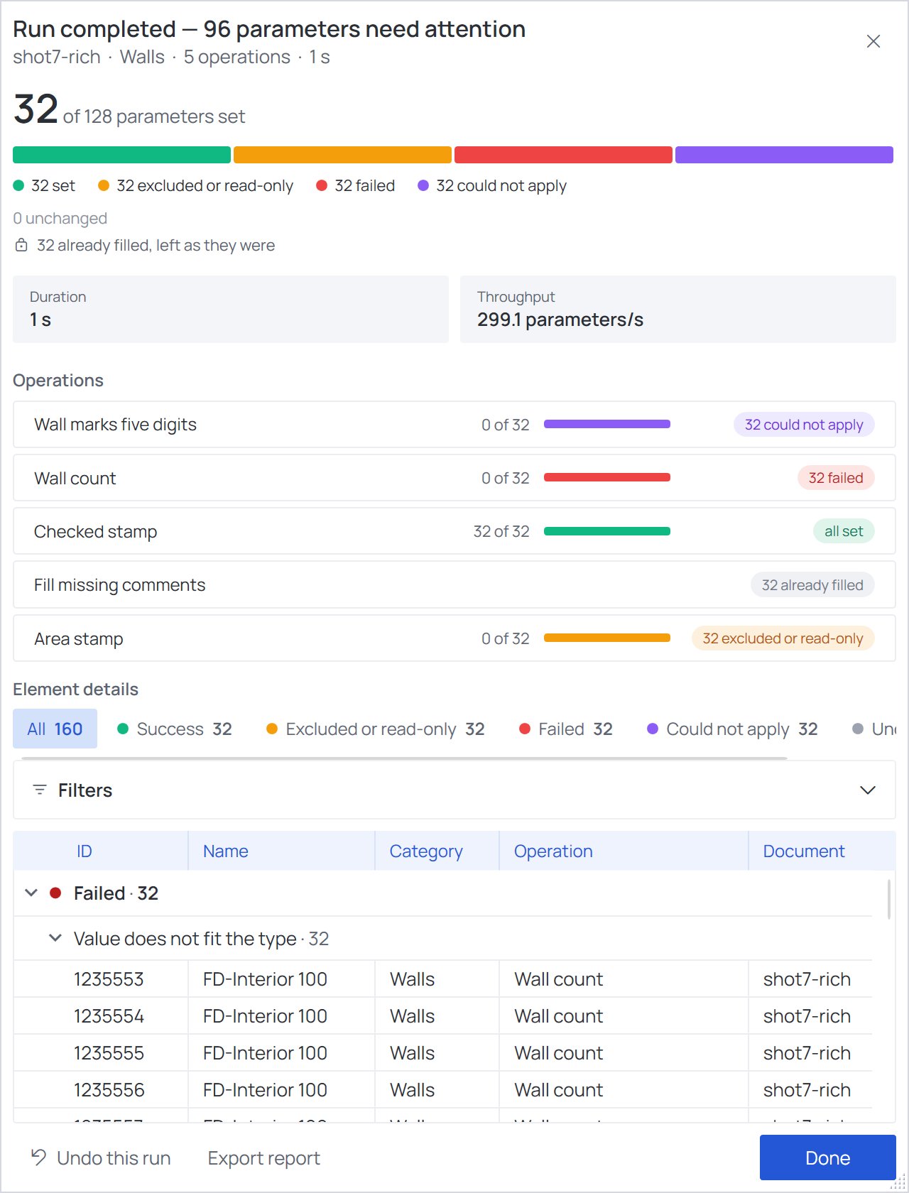
Task: Open the 'Wall marks five digits' operation row
Action: 454,425
